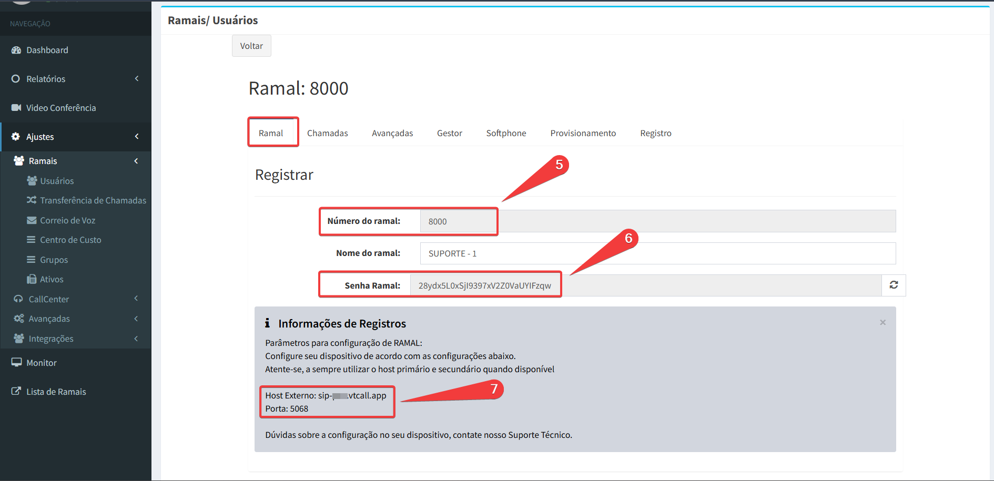Open Lista de Ramais external link icon
The width and height of the screenshot is (994, 481).
[x=16, y=392]
